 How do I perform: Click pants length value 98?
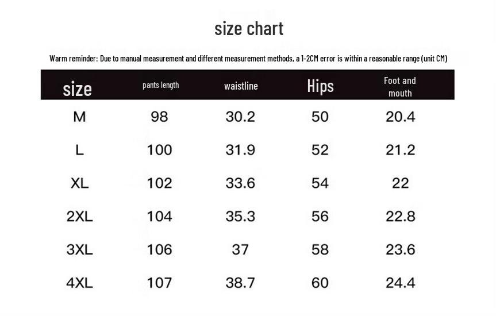[159, 117]
